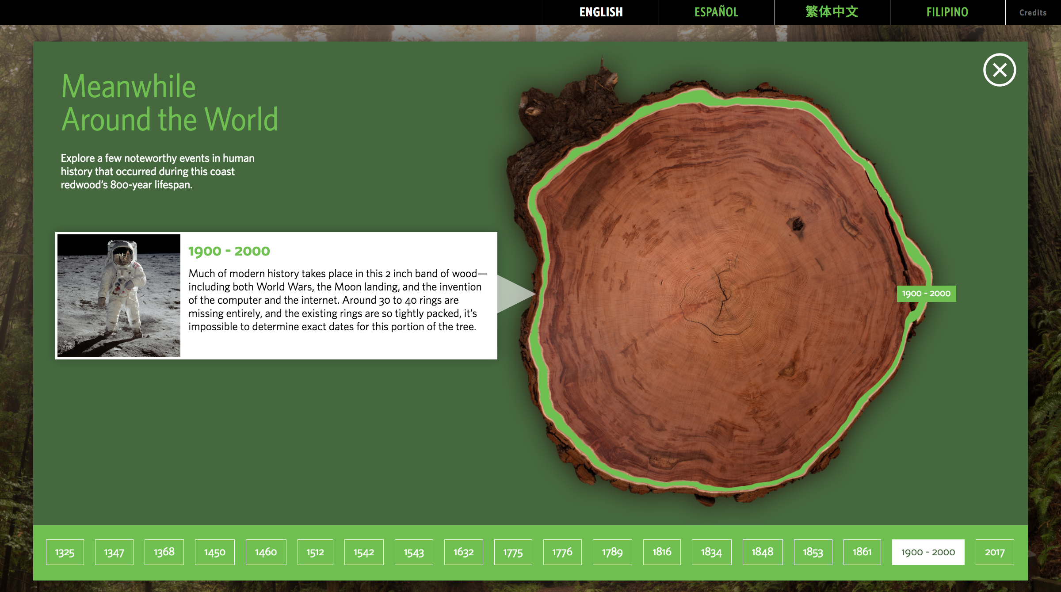The image size is (1061, 592).
Task: Choose the 1512 timeline button
Action: (x=315, y=552)
